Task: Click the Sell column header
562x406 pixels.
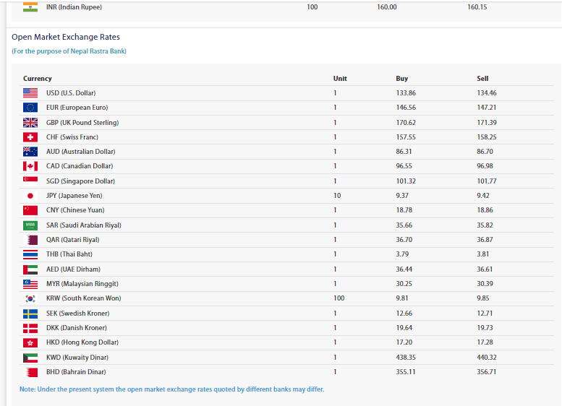Action: click(x=482, y=78)
